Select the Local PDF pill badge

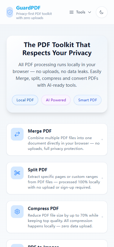[25, 100]
